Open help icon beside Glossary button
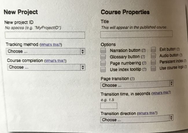 pos(143,57)
